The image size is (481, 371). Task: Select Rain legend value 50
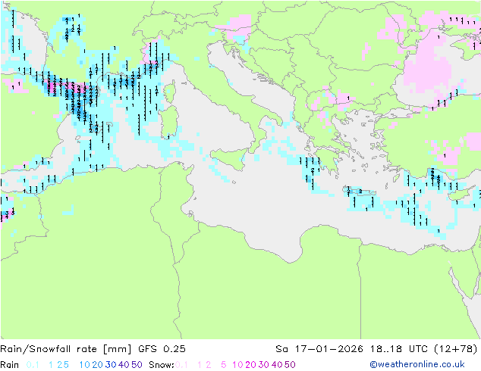click(137, 365)
